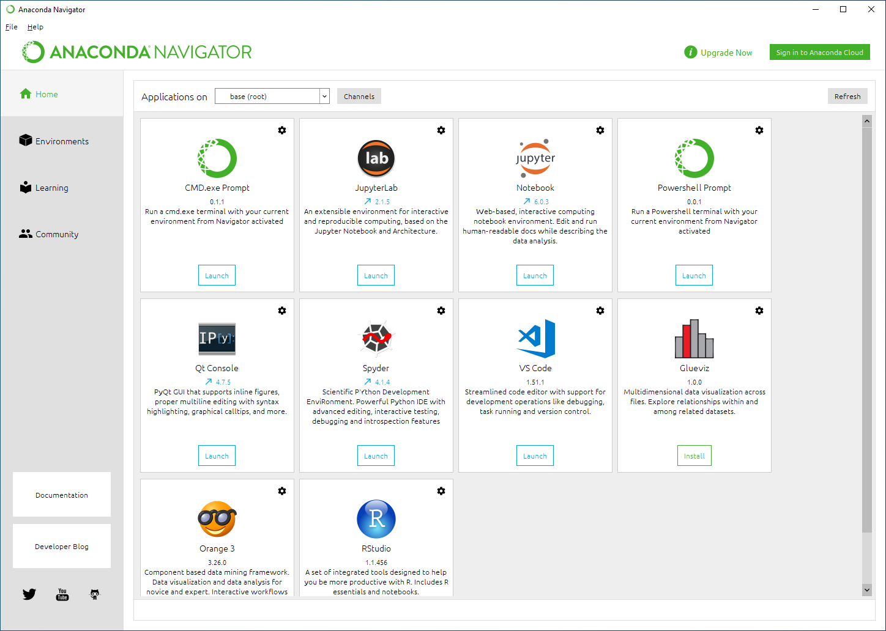This screenshot has height=631, width=886.
Task: Open the YouTube link icon
Action: 62,594
